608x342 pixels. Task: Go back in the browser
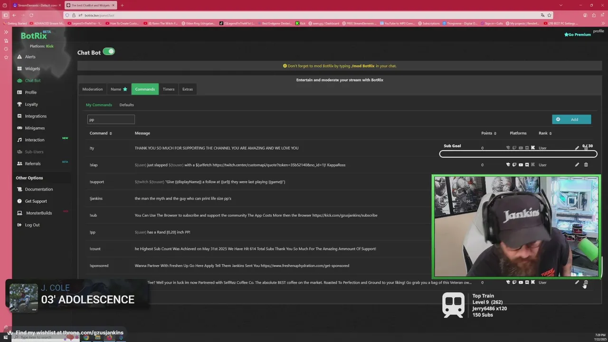point(14,15)
